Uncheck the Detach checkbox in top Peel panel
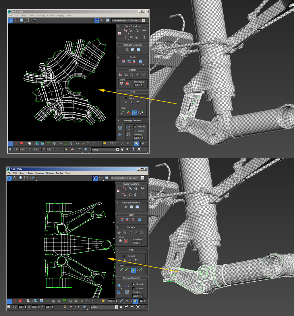The height and width of the screenshot is (316, 294). tap(125, 98)
